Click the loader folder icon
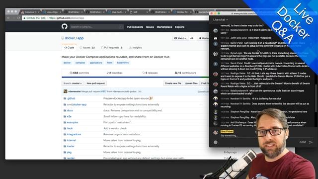Screen dimensions: 318x179 [65, 146]
